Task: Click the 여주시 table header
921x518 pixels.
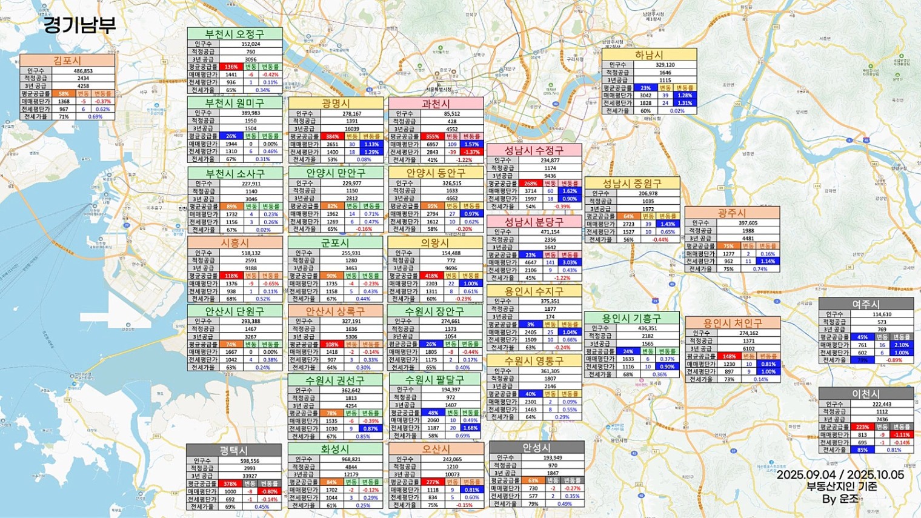Action: [866, 304]
